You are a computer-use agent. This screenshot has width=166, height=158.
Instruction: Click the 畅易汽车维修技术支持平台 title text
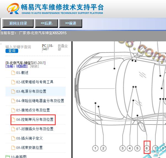(62, 7)
